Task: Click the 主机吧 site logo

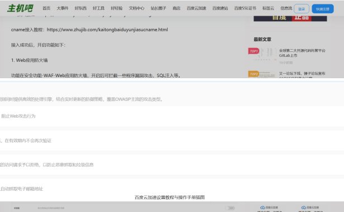Action: [x=20, y=8]
